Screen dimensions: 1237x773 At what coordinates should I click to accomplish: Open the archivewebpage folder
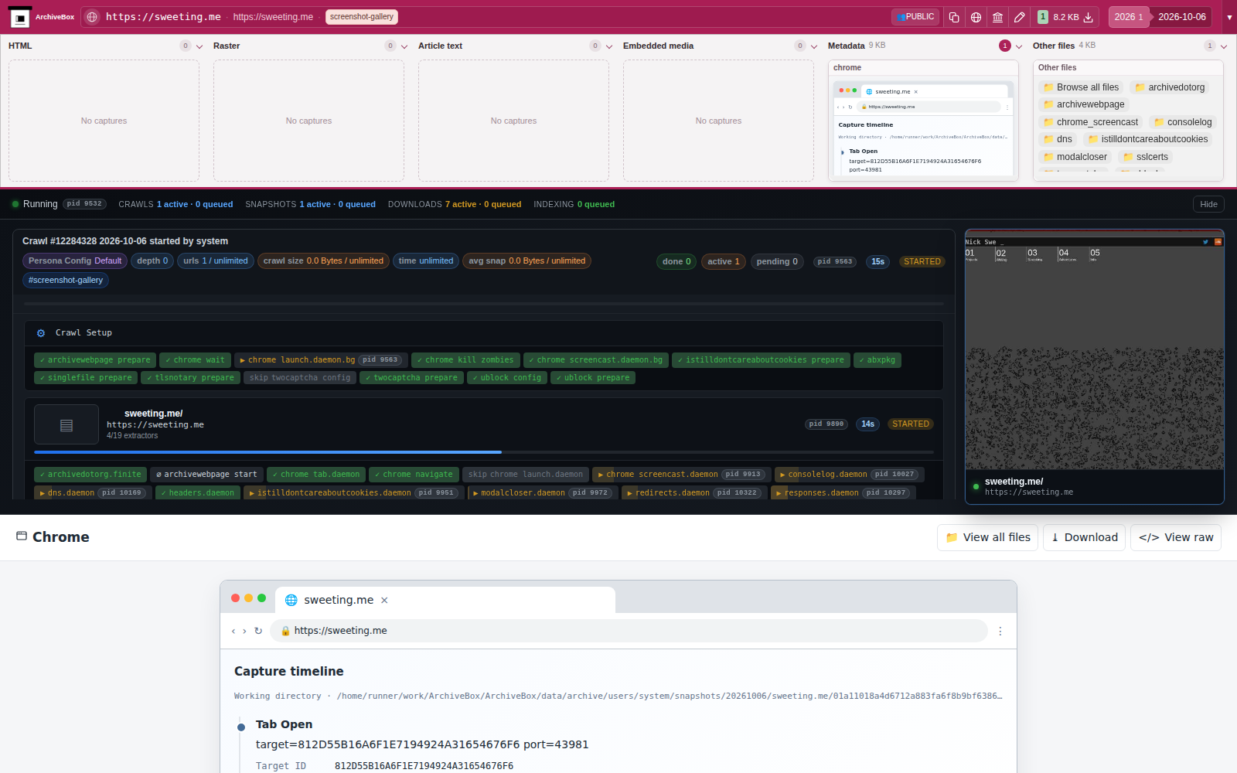[1084, 104]
